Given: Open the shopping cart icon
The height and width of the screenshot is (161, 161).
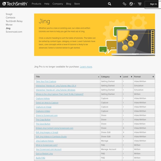Looking at the screenshot, I should click(x=140, y=4).
